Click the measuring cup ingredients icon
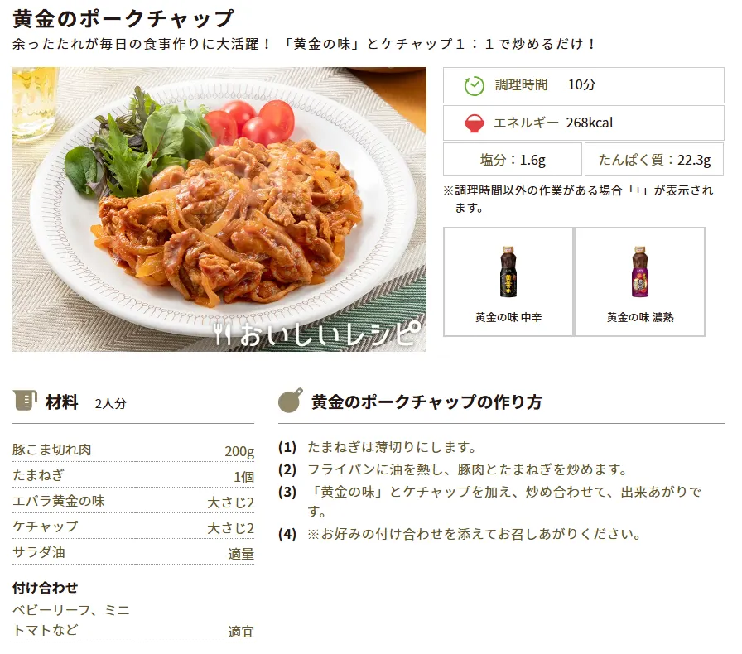The width and height of the screenshot is (742, 654). pyautogui.click(x=25, y=401)
